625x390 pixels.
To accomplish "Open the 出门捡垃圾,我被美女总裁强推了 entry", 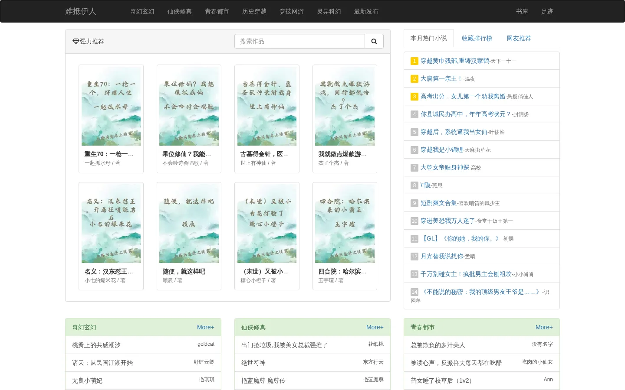I will (284, 345).
